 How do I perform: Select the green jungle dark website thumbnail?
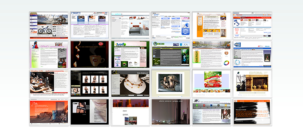pyautogui.click(x=171, y=55)
